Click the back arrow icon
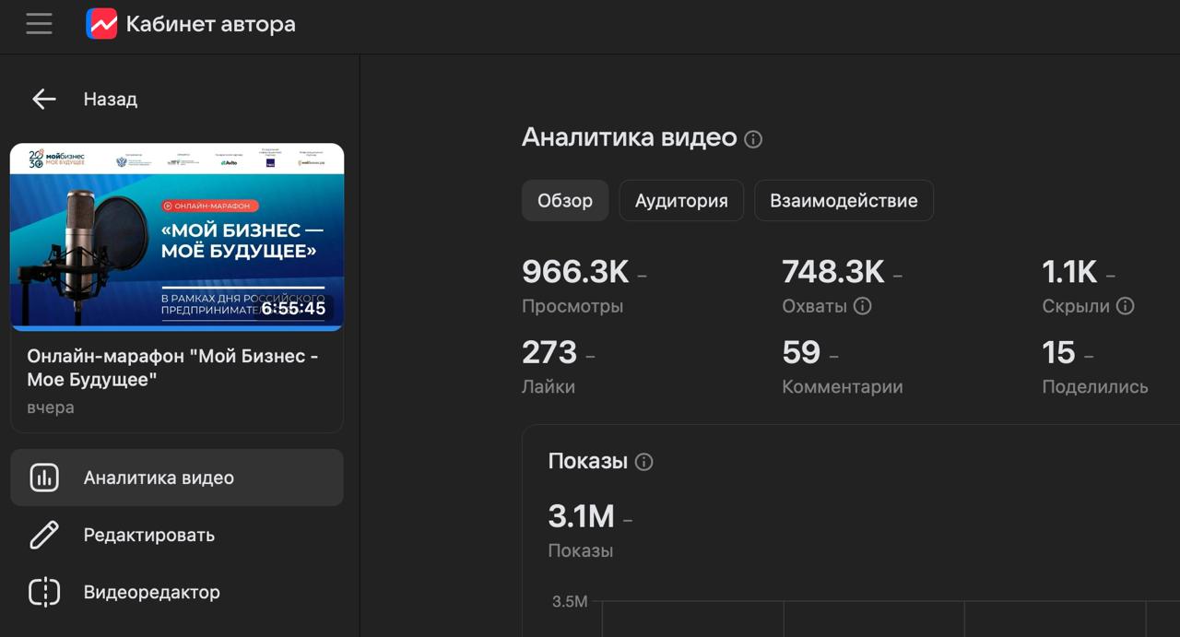Viewport: 1180px width, 637px height. point(44,100)
